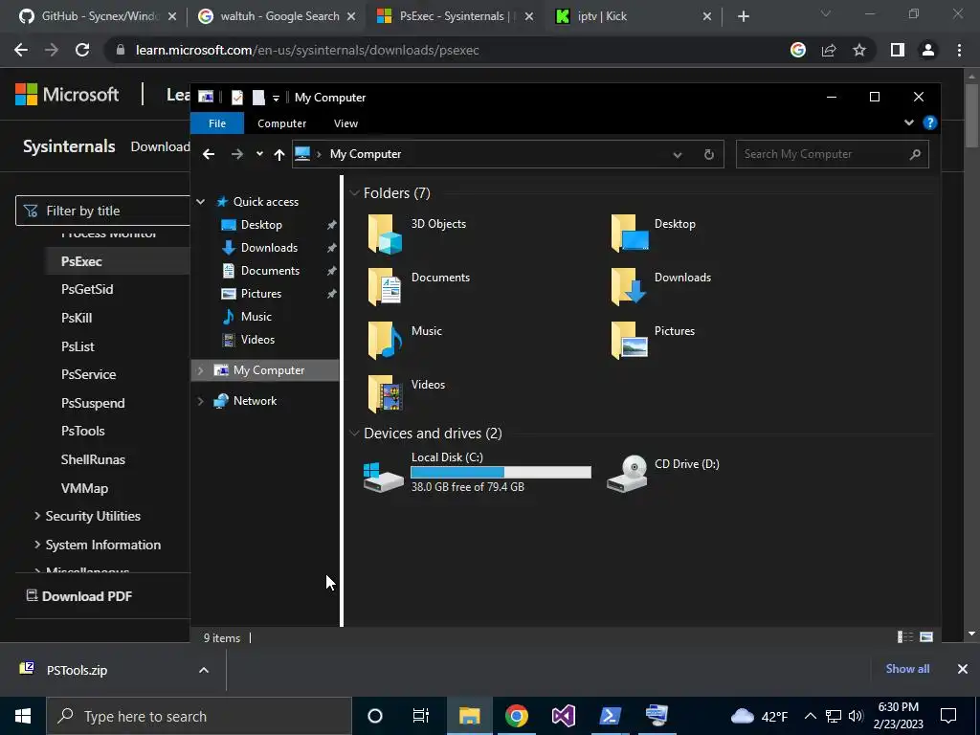Click the Explorer back arrow
Viewport: 980px width, 735px height.
pyautogui.click(x=209, y=154)
